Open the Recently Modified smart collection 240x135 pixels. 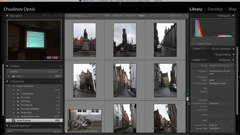(30, 109)
